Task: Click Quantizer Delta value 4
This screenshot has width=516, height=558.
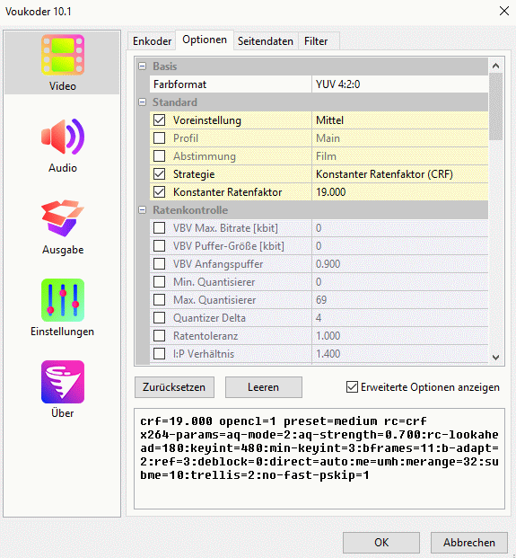Action: [400, 317]
